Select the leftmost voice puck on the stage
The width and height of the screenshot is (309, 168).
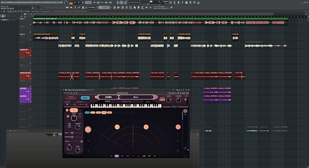(x=88, y=129)
